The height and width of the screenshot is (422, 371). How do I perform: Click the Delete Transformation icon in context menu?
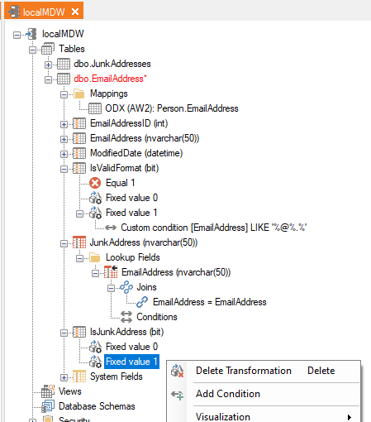pyautogui.click(x=178, y=371)
